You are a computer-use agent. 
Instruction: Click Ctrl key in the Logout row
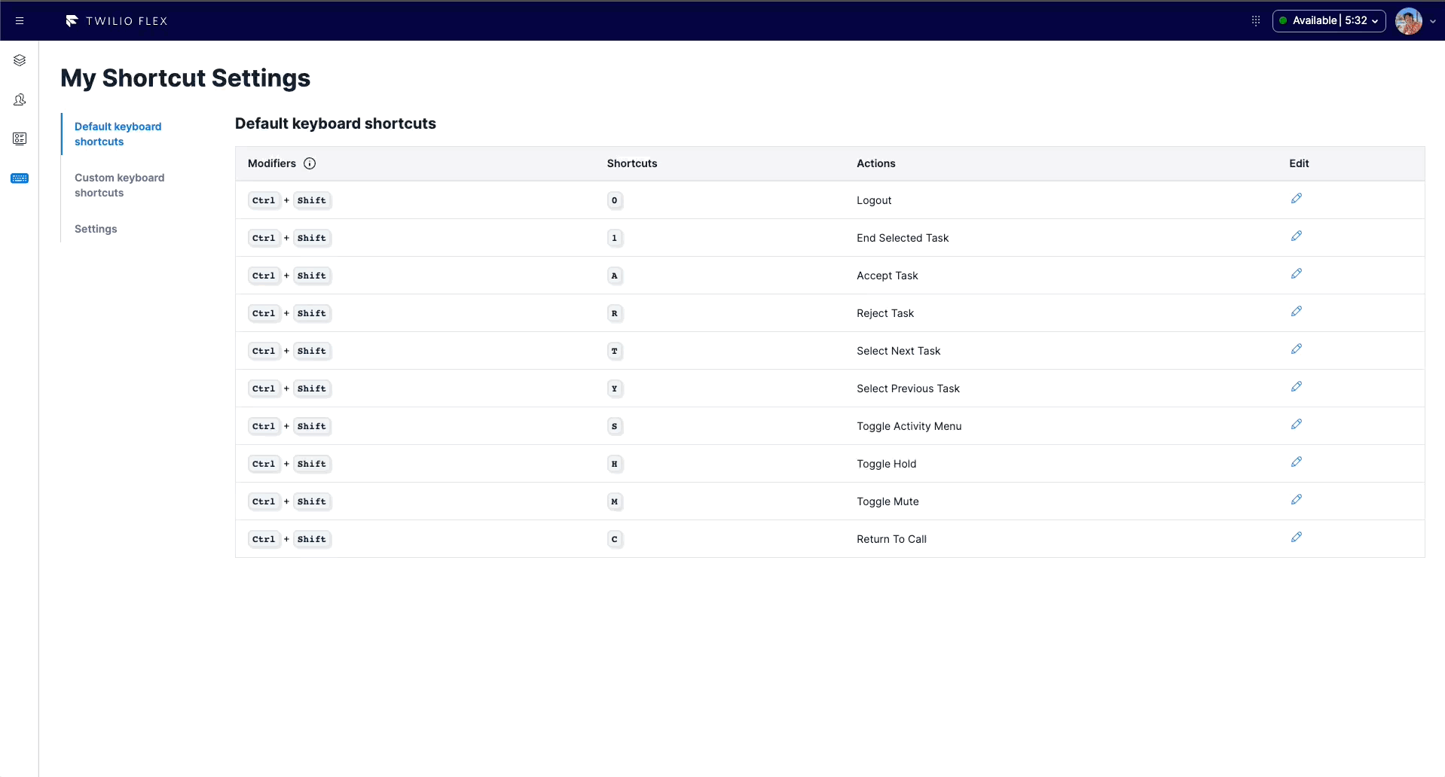[x=264, y=200]
